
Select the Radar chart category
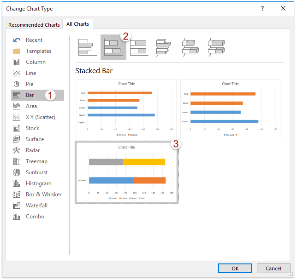pyautogui.click(x=32, y=150)
